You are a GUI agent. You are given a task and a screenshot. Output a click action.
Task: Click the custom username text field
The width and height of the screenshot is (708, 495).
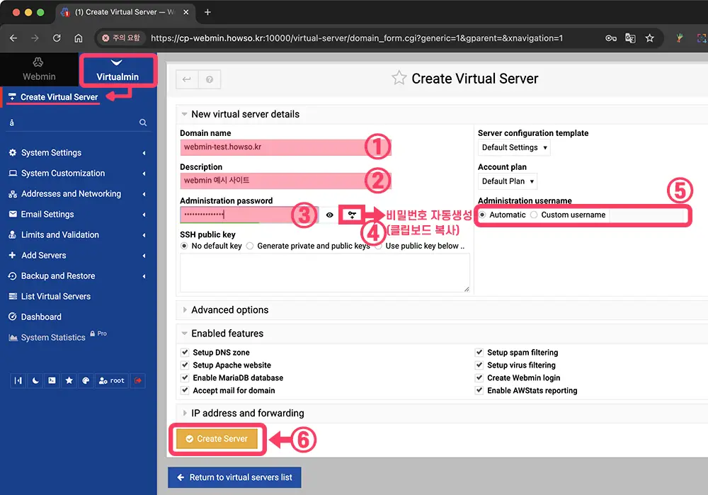[648, 215]
